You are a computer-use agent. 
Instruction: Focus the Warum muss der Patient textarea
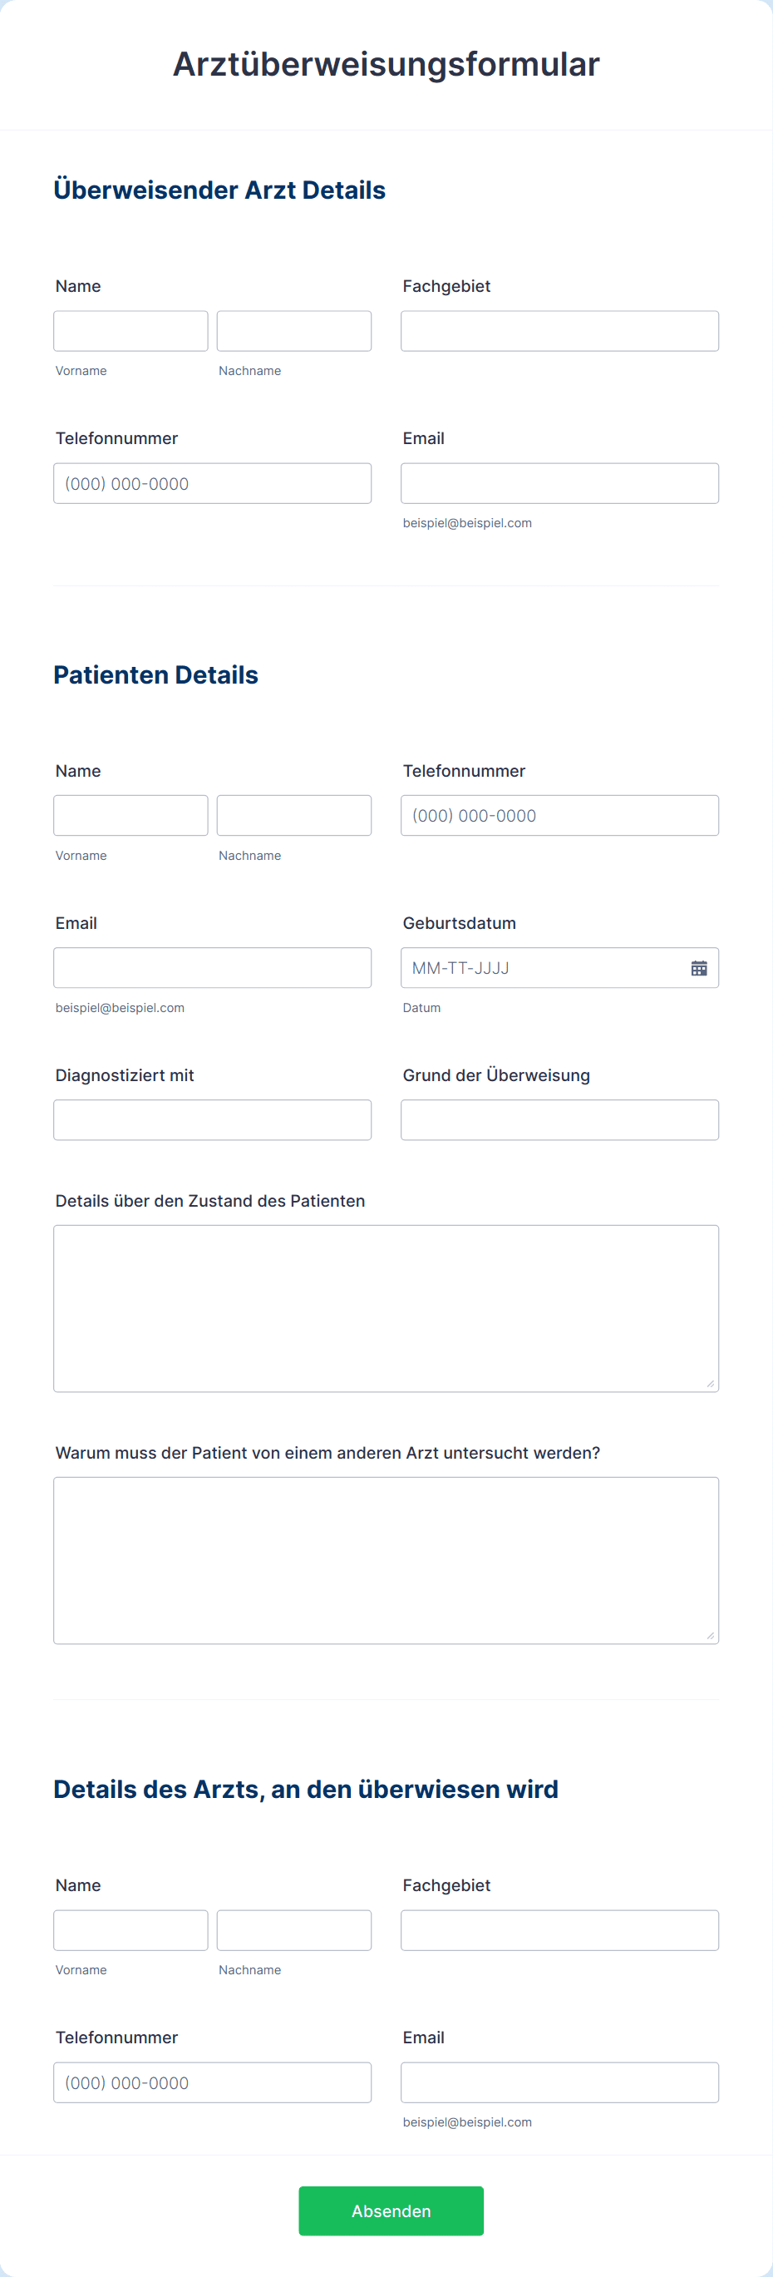pos(386,1560)
